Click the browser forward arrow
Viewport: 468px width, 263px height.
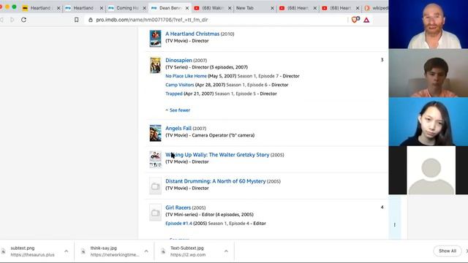12,20
